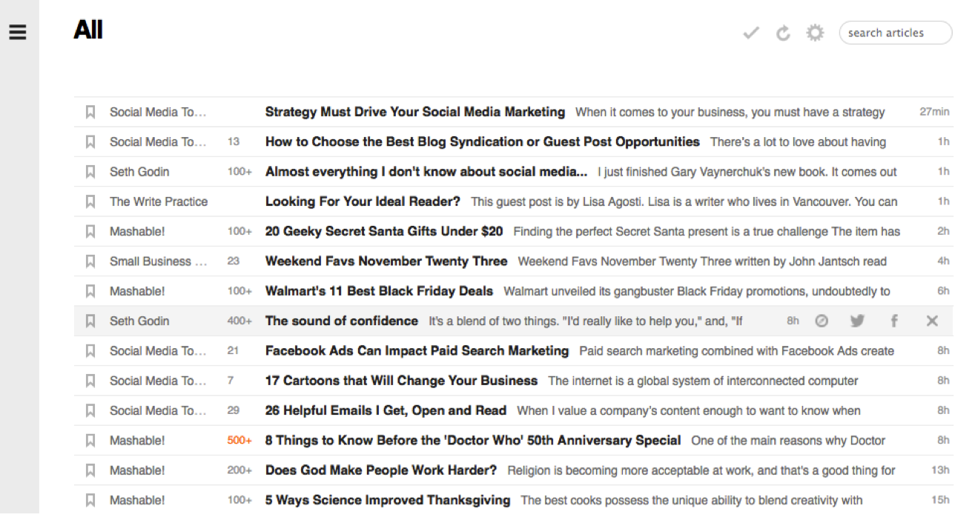975x514 pixels.
Task: Save '26 Helpful Emails I Get' article
Action: click(90, 410)
